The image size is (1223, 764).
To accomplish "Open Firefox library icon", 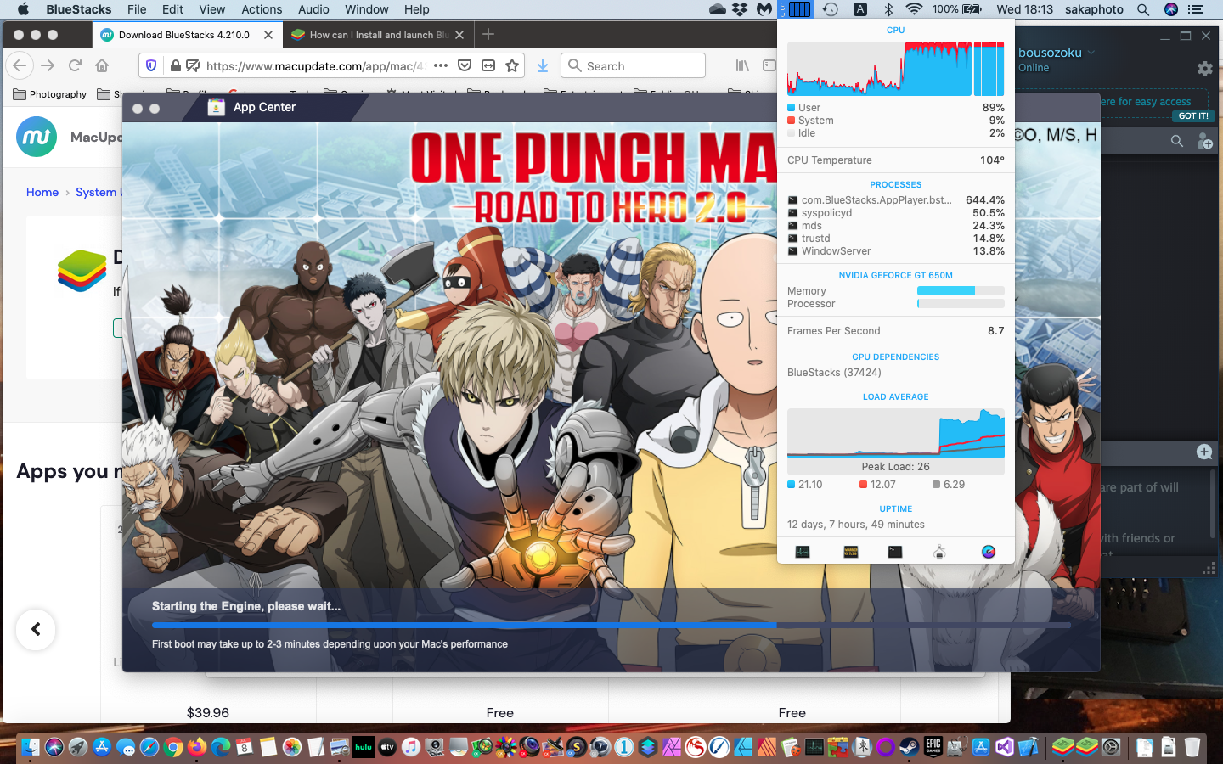I will click(x=742, y=65).
